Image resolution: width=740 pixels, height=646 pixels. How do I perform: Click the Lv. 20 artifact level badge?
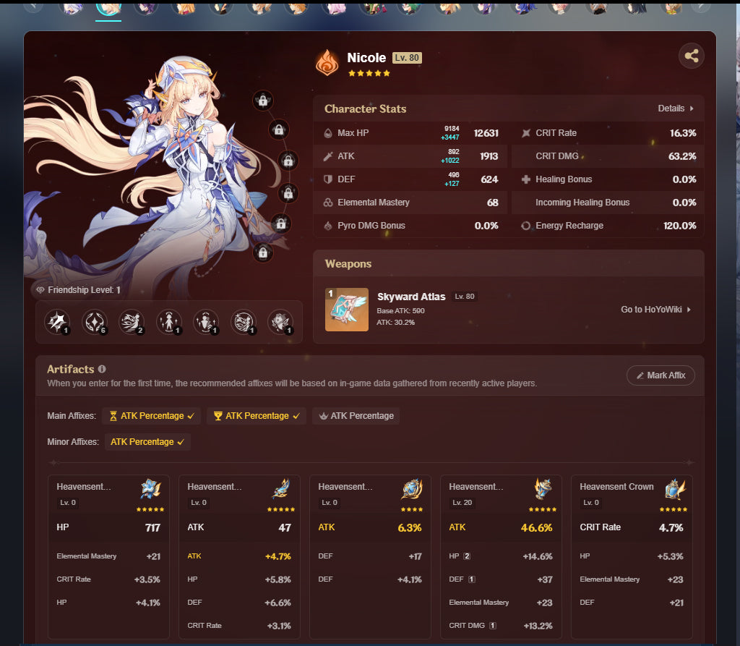(462, 503)
